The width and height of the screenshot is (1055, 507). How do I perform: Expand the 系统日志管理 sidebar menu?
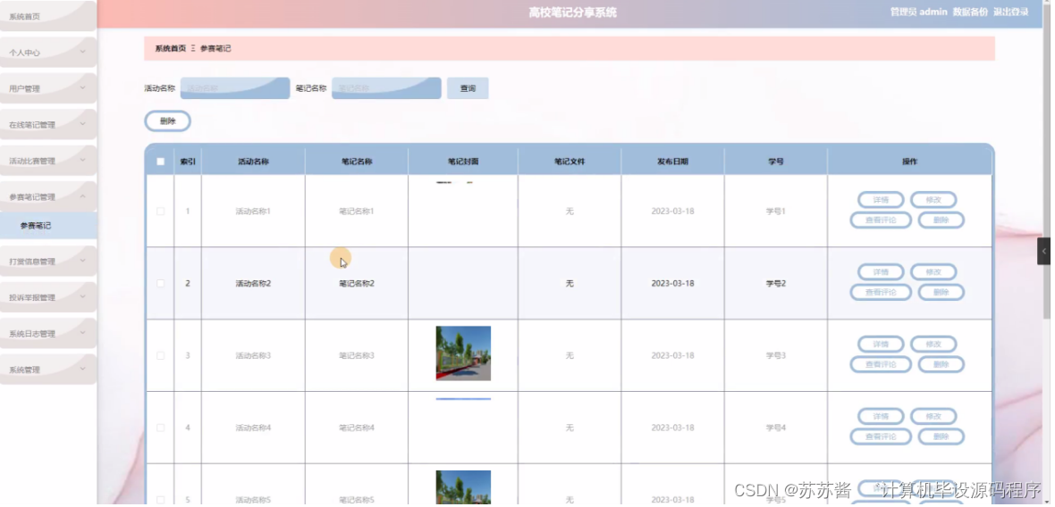point(47,334)
